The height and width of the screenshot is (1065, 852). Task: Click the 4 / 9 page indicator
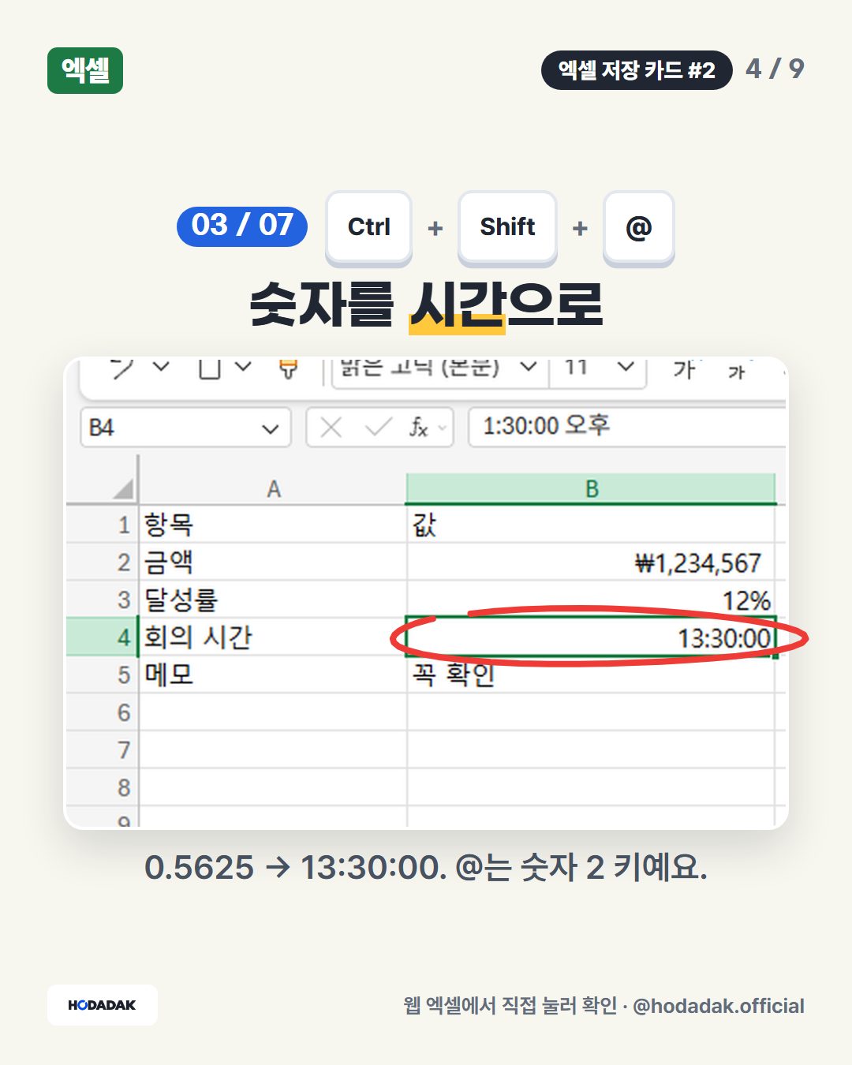click(775, 69)
